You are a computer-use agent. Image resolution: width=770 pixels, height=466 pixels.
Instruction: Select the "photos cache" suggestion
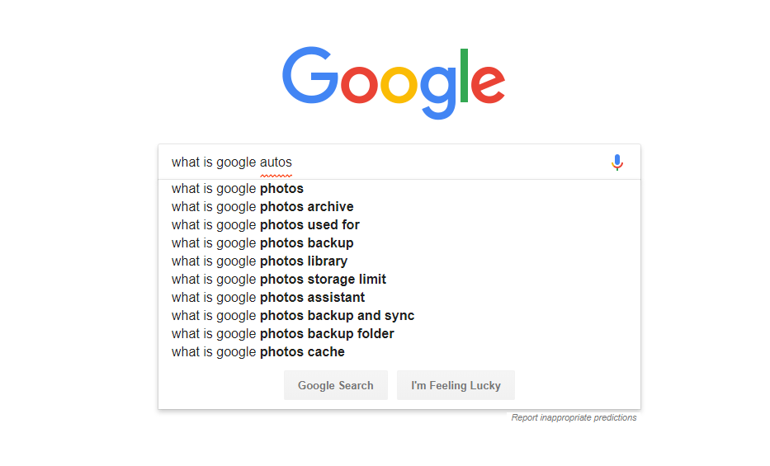pyautogui.click(x=258, y=352)
